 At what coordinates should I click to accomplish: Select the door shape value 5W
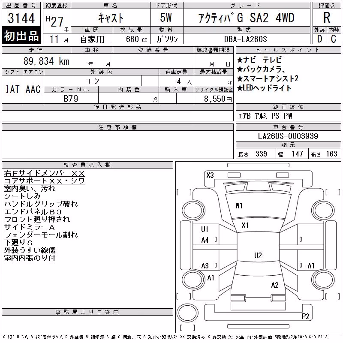point(166,18)
